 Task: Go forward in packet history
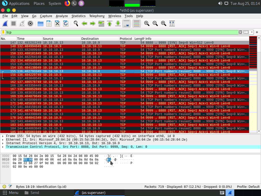coord(93,23)
